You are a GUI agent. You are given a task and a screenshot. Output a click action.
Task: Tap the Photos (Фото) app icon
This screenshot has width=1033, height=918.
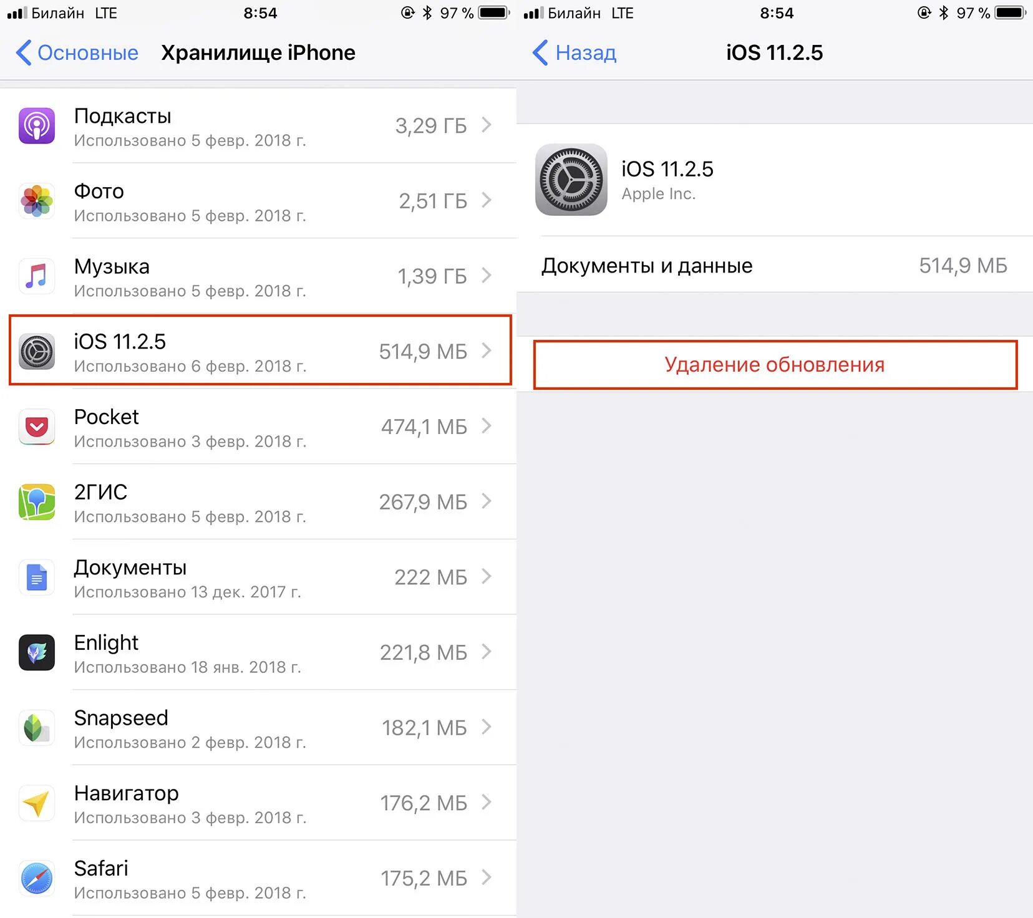tap(37, 201)
